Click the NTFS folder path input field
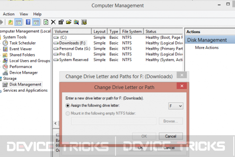This screenshot has width=235, height=157. coord(114,121)
